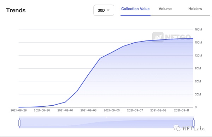The image size is (212, 137).
Task: Click the WeChat icon beside NFT Labs
Action: 177,128
